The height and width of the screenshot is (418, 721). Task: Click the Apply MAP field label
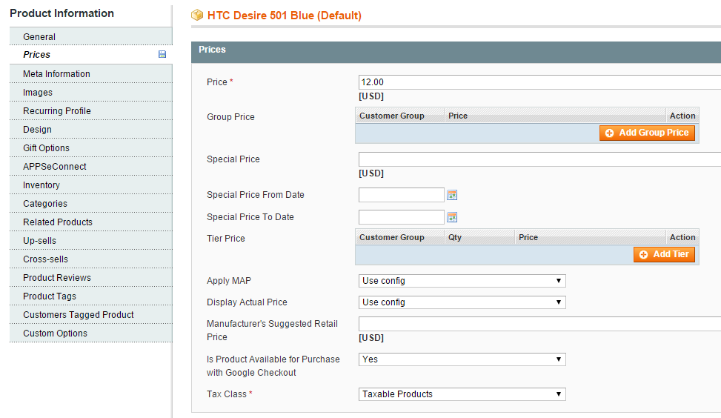click(229, 280)
